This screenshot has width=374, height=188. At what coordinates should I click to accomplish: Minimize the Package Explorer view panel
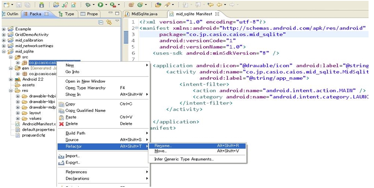pos(110,13)
